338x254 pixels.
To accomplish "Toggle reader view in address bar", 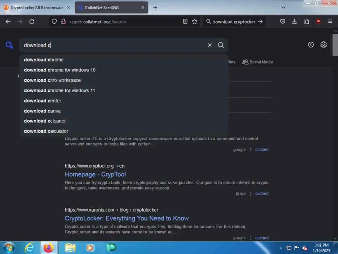I will click(x=185, y=21).
